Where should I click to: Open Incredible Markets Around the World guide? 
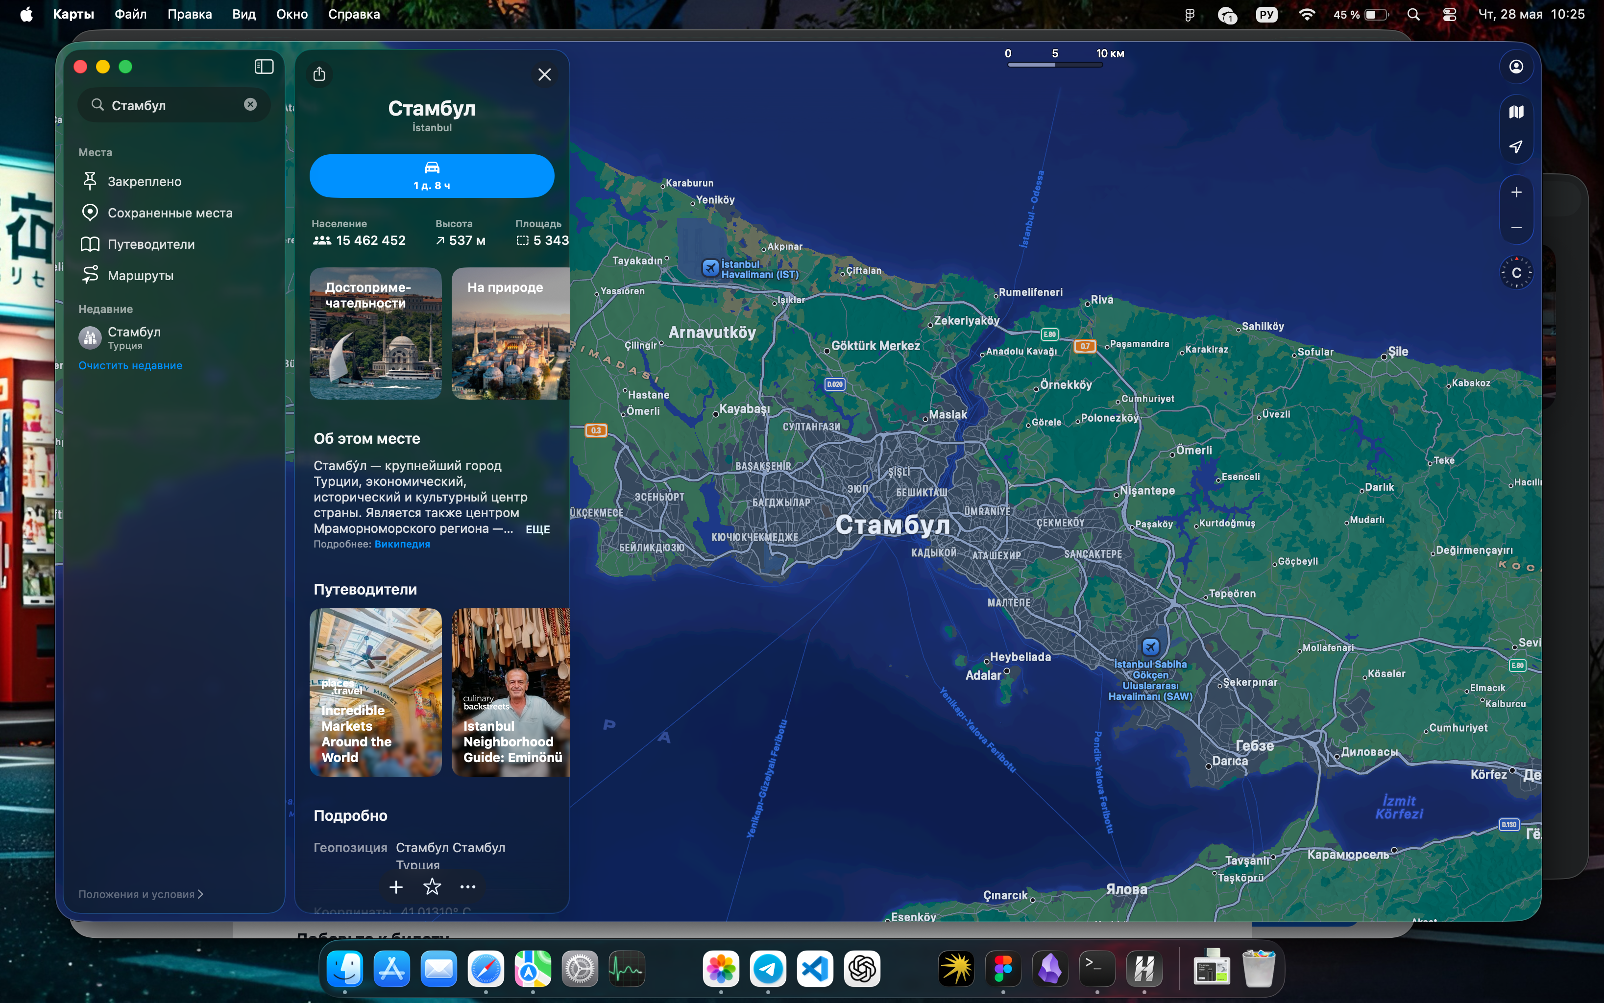click(375, 692)
